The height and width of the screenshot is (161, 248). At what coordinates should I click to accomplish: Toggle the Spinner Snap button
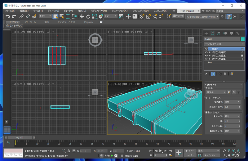(x=161, y=16)
